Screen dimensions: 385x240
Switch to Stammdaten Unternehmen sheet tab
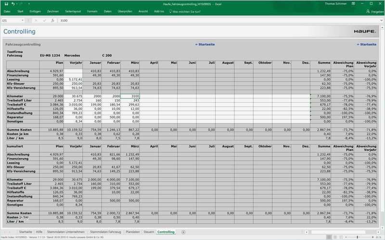coord(65,232)
